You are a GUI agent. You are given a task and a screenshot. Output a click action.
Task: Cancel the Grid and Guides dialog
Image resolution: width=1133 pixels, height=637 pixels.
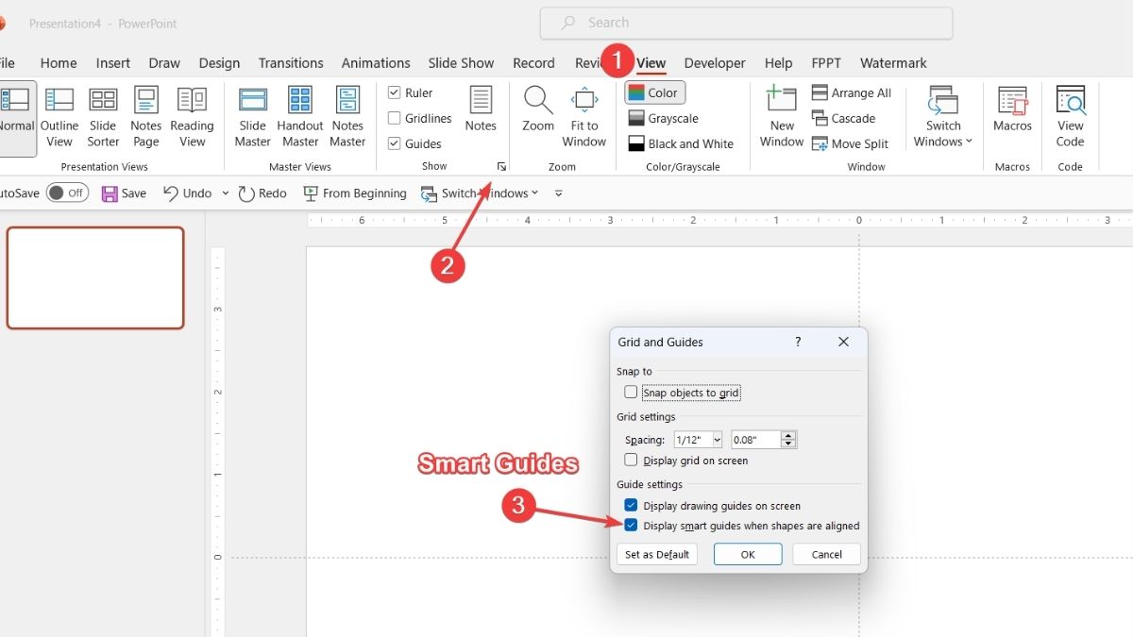826,555
